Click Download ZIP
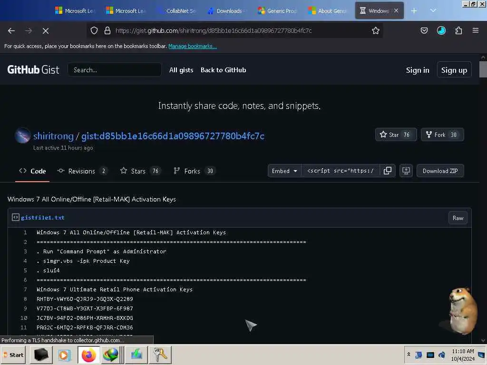 coord(440,171)
